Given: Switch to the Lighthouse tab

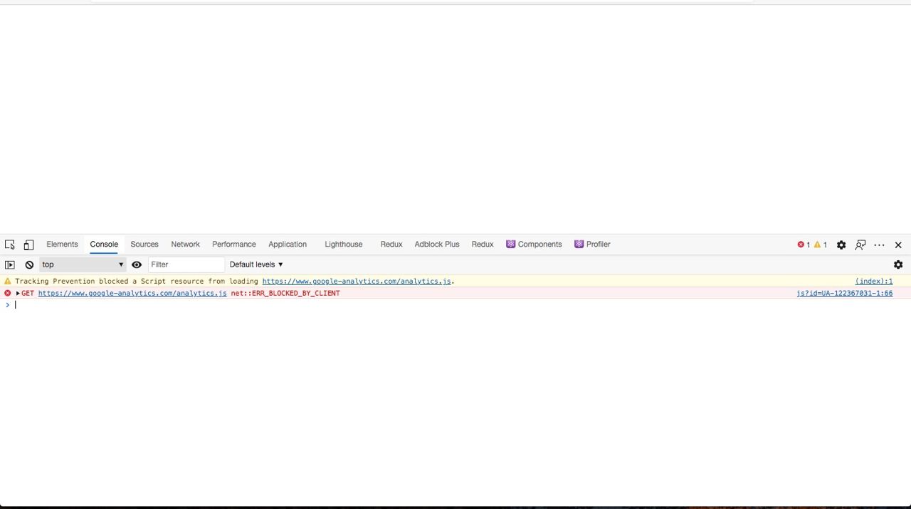Looking at the screenshot, I should pyautogui.click(x=343, y=244).
